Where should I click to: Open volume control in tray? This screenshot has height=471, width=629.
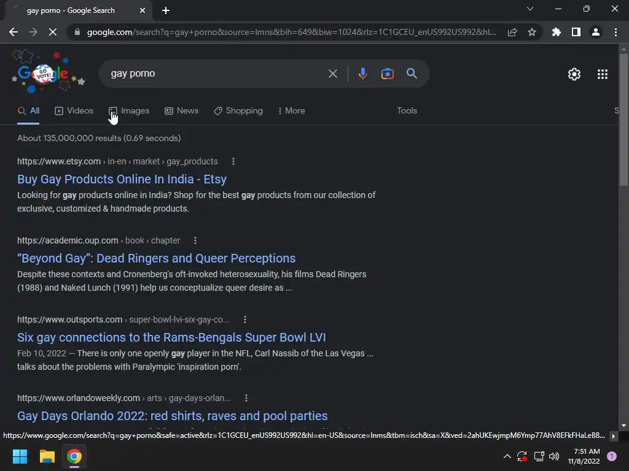click(554, 456)
